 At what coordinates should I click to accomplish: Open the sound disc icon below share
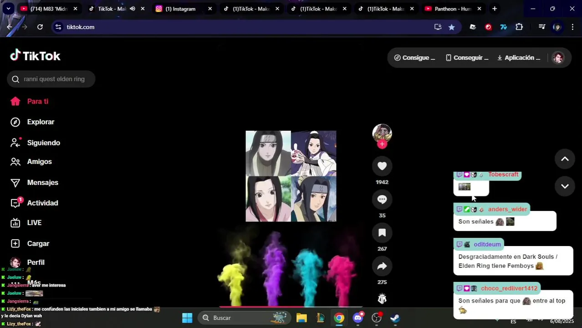(x=382, y=298)
